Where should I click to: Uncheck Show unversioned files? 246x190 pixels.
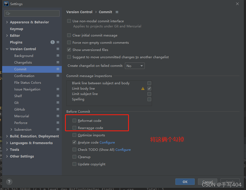[x=69, y=50]
